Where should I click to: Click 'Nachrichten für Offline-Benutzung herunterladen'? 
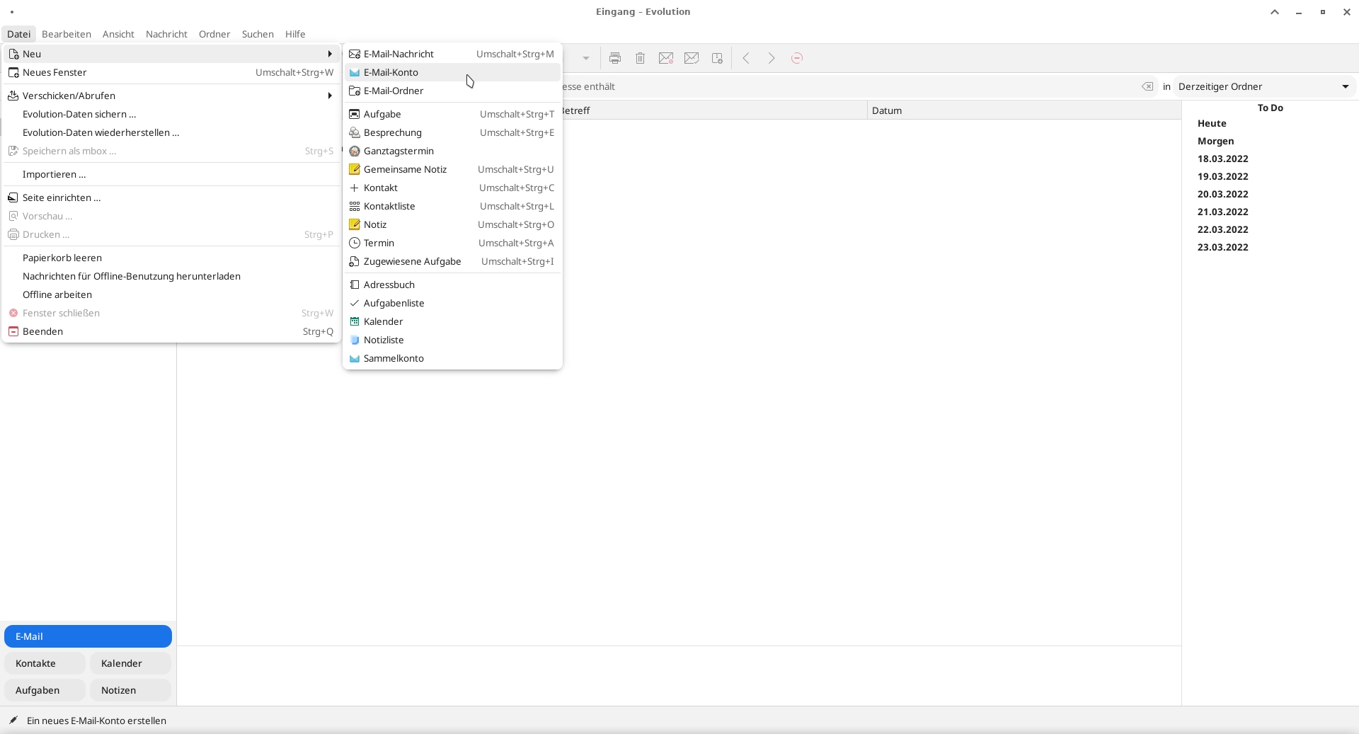pos(172,276)
